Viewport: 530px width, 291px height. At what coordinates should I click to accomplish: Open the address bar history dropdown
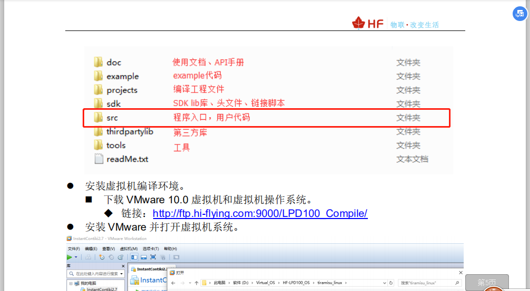click(384, 283)
